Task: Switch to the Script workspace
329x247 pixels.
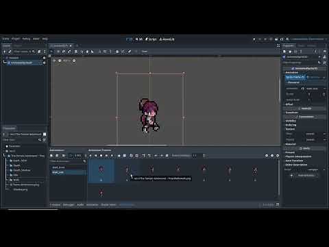Action: click(151, 39)
